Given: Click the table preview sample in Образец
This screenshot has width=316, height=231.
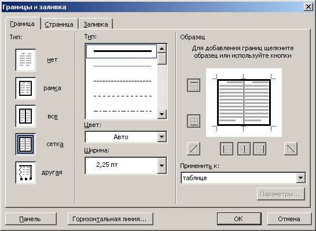Looking at the screenshot, I should pos(244,103).
